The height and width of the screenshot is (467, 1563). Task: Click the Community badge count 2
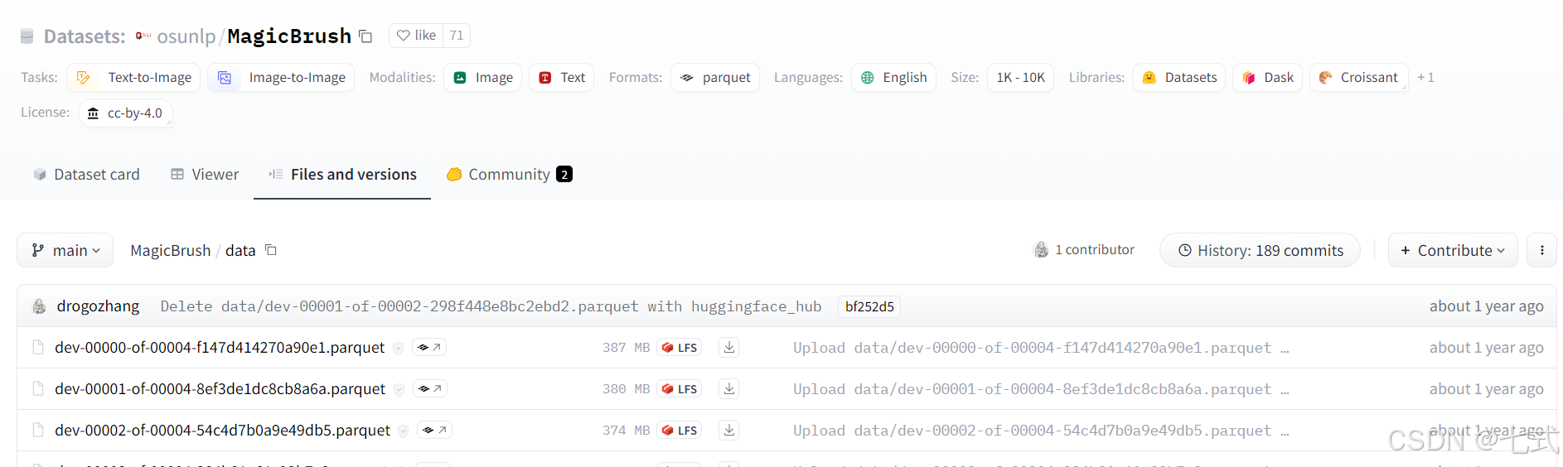[564, 175]
